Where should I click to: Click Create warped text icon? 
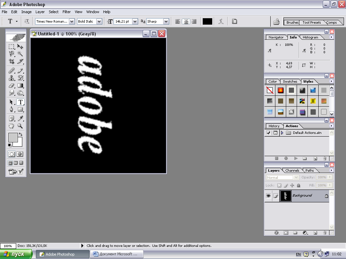(x=221, y=21)
